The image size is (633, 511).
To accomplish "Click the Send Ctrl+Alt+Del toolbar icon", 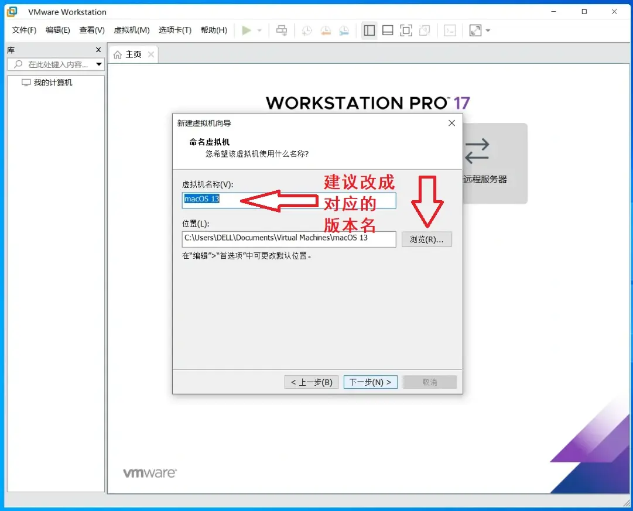I will (282, 30).
